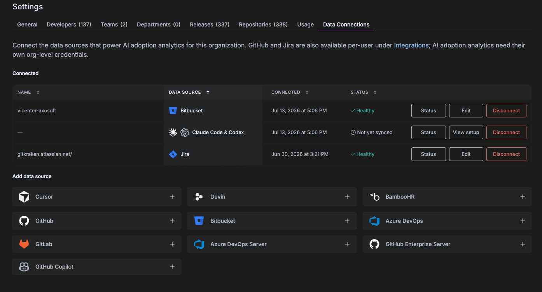Click plus icon on GitHub card
Viewport: 542px width, 292px height.
(172, 221)
